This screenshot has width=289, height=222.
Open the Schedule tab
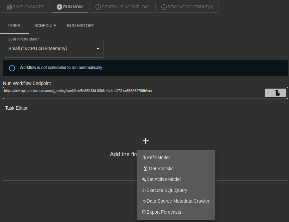pos(45,26)
